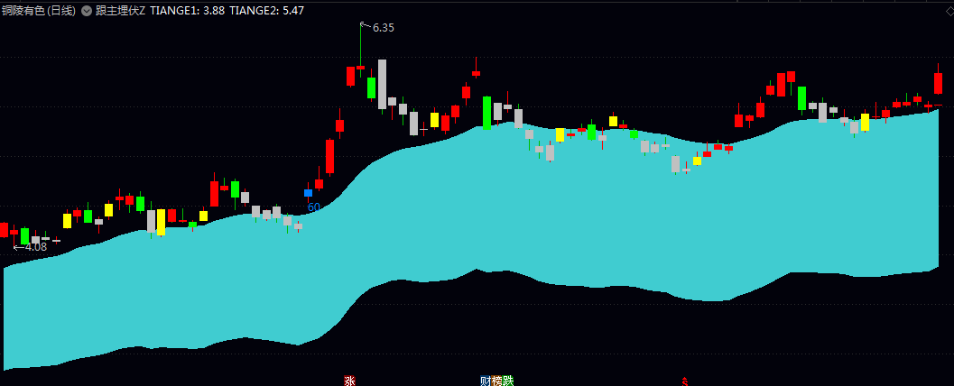Click the orange 榜 event marker
954x386 pixels.
(x=497, y=381)
